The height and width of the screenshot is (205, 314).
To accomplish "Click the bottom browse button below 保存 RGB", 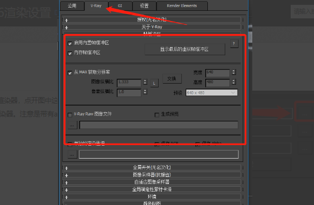I will pos(73,154).
